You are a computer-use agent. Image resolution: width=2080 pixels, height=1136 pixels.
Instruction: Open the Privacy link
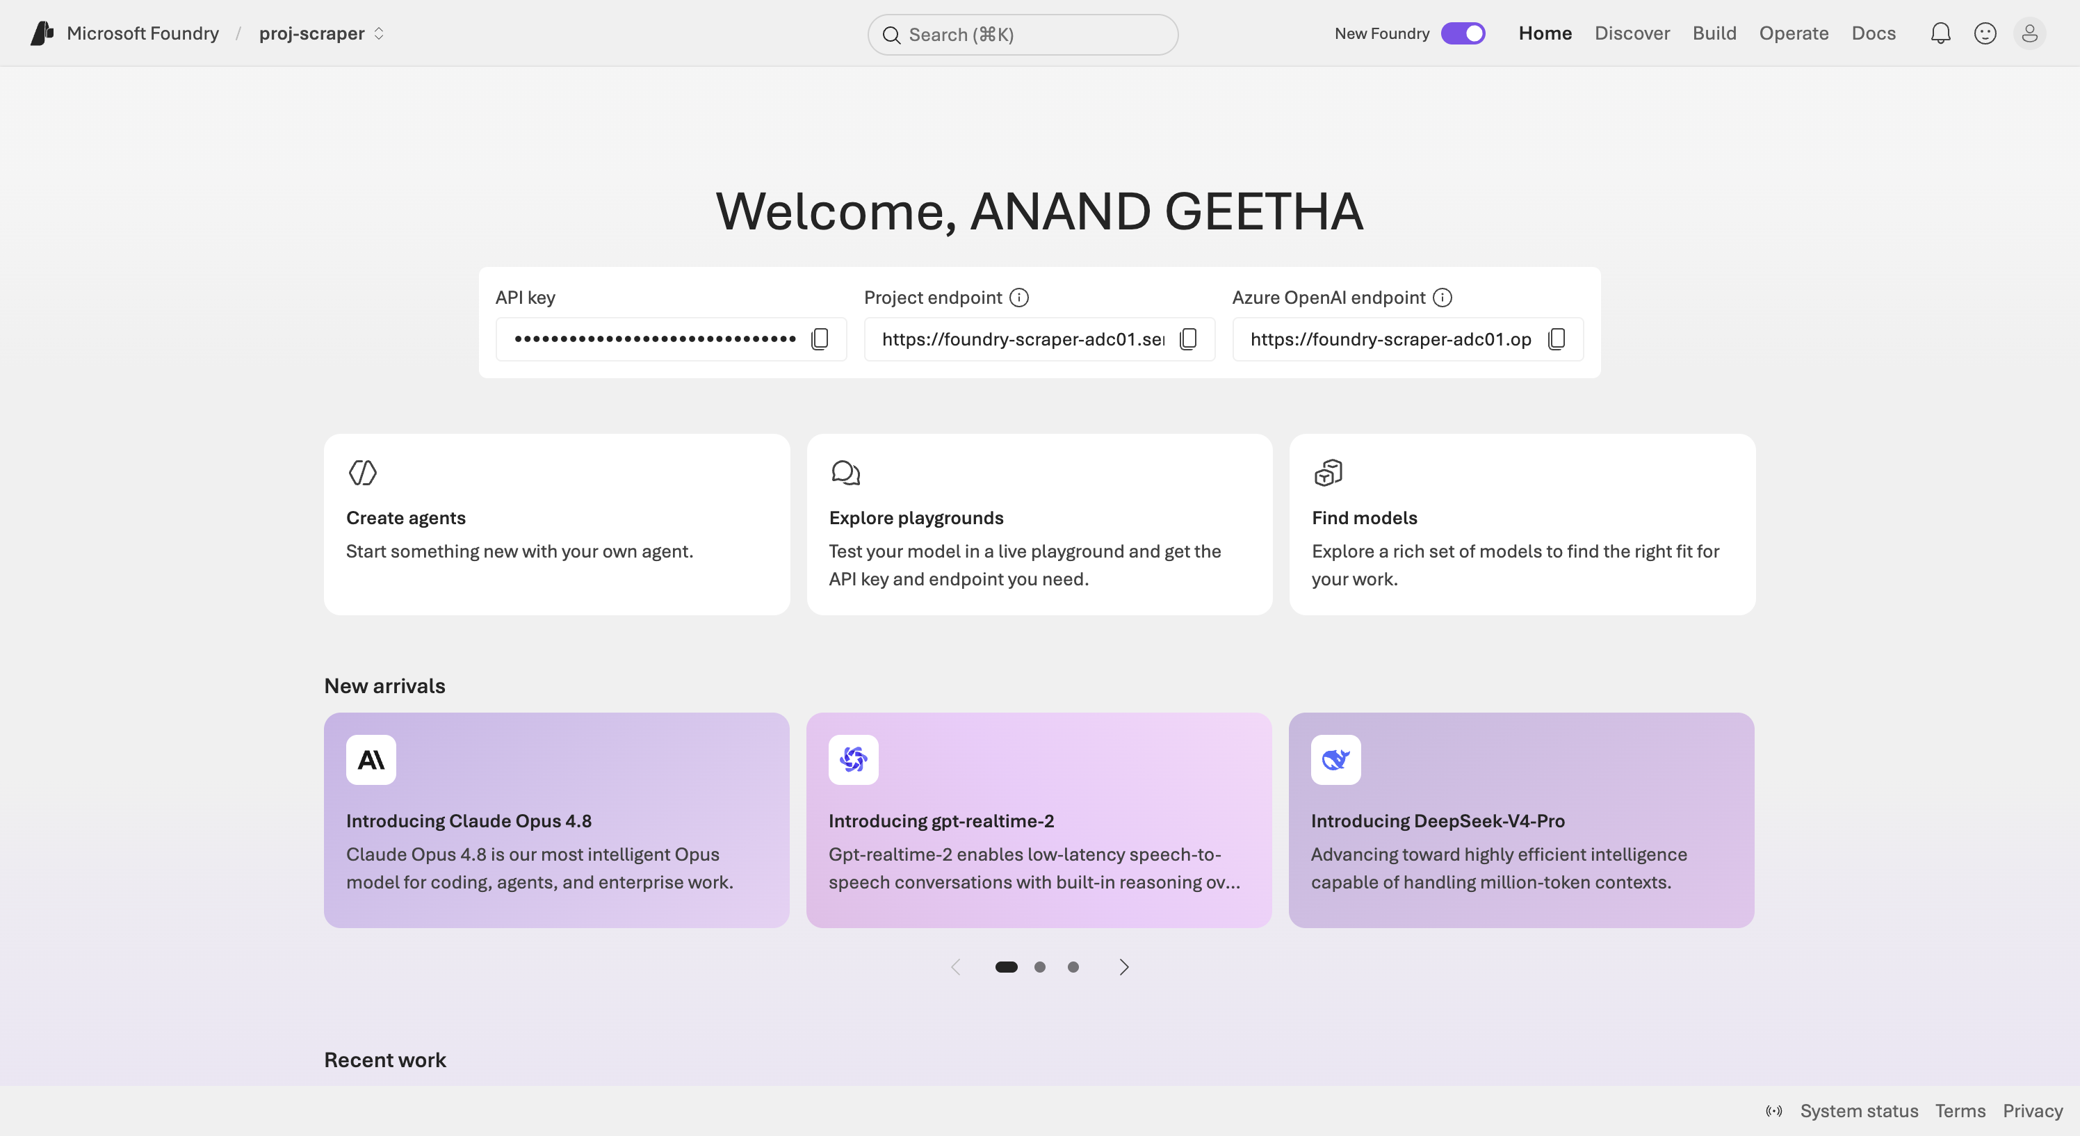[2032, 1111]
